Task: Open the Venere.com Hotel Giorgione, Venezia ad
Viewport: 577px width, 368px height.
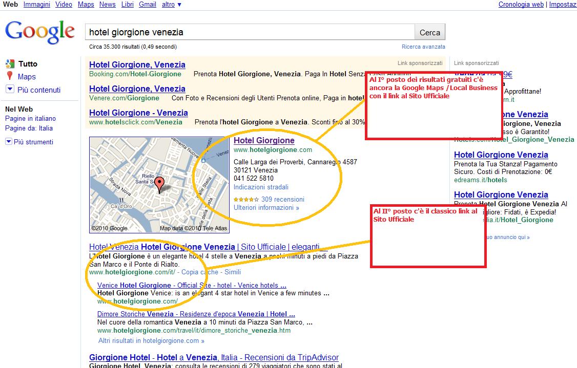Action: tap(137, 89)
